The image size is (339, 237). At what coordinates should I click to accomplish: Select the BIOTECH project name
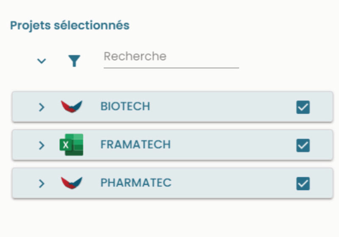125,106
